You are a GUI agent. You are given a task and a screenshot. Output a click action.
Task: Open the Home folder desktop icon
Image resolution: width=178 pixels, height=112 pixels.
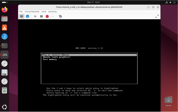168,101
